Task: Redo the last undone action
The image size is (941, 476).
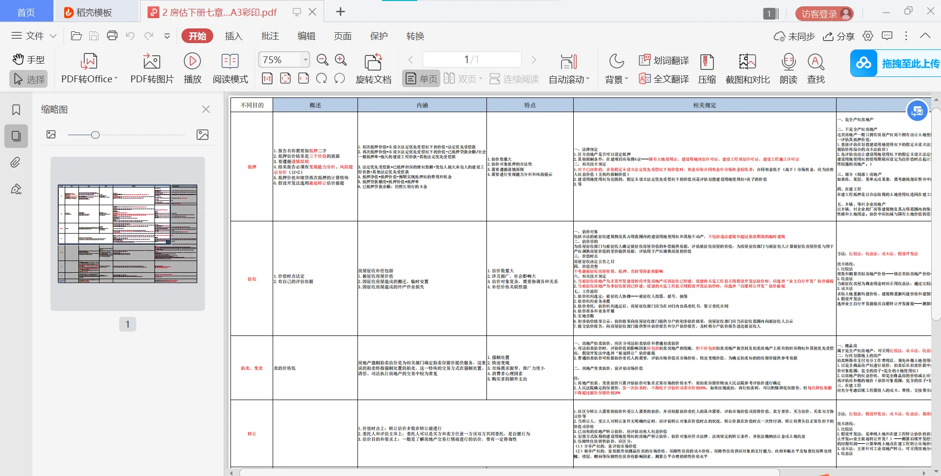Action: [x=149, y=36]
